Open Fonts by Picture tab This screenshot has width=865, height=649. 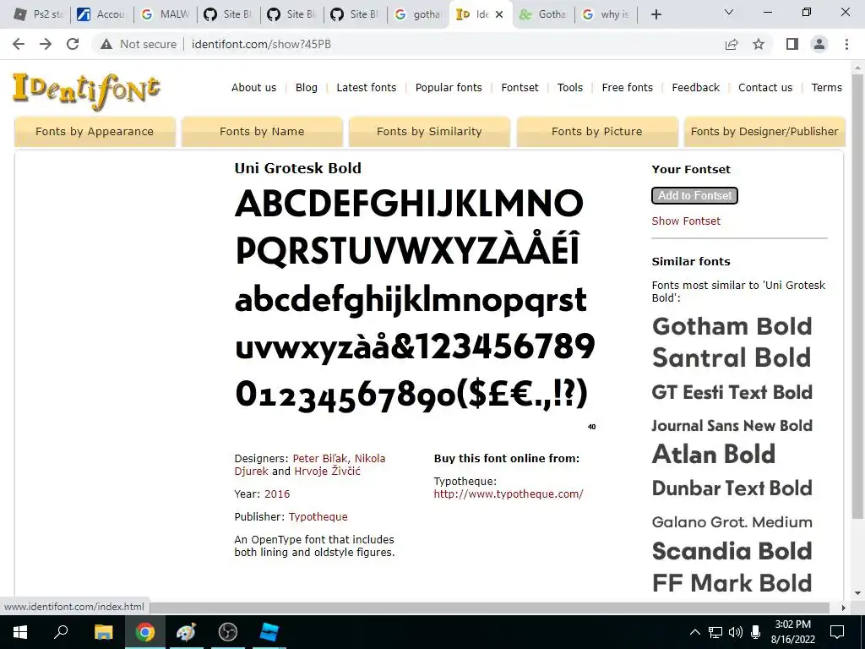(x=597, y=131)
